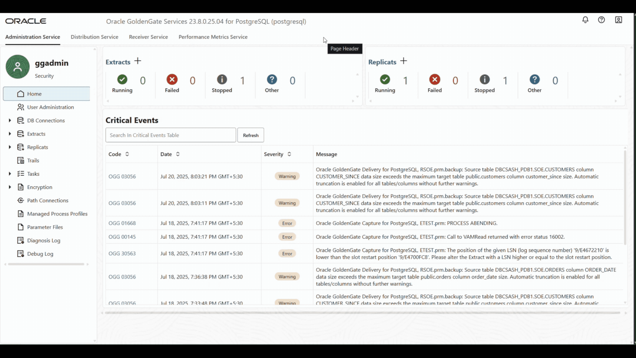The height and width of the screenshot is (358, 636).
Task: Open the user account icon in header
Action: point(618,20)
